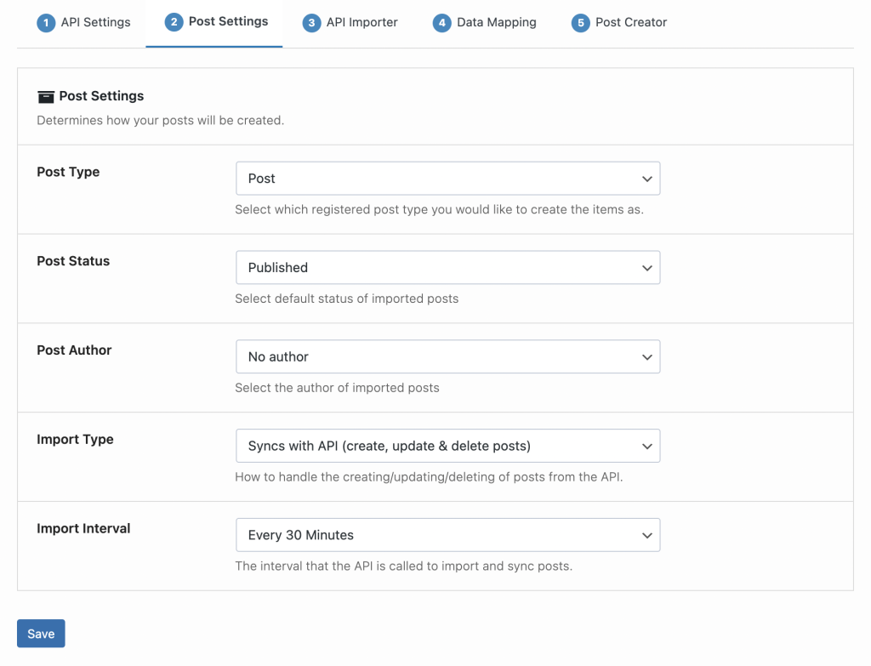Open the Post Author dropdown
871x666 pixels.
[x=448, y=356]
